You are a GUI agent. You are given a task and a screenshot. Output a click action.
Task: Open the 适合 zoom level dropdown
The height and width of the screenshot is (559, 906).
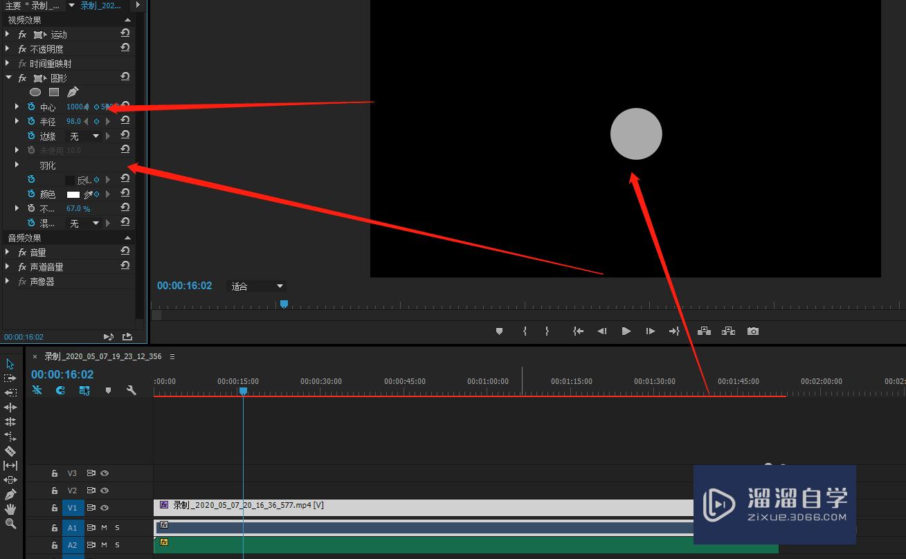click(x=257, y=286)
